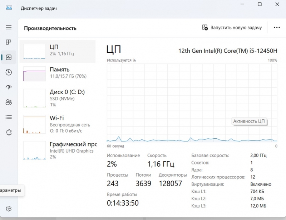Open the Users page icon
The image size is (286, 220).
(9, 102)
